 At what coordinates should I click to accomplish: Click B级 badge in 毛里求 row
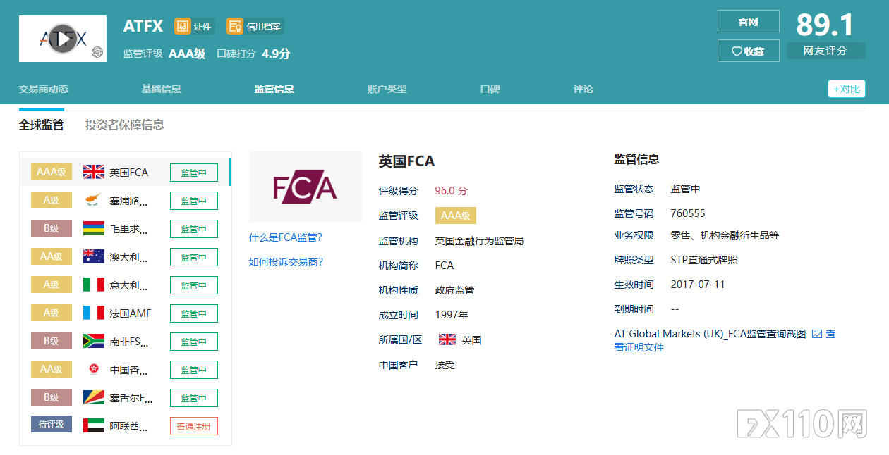52,228
